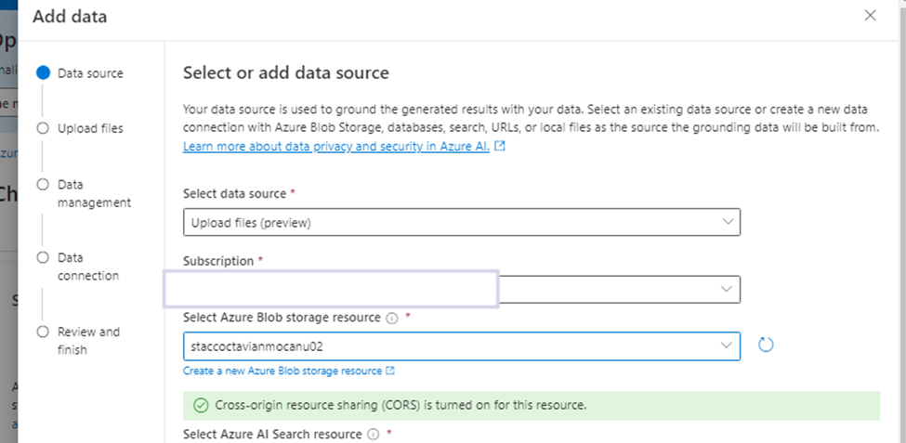Click the CORS turned on status message

[x=400, y=405]
